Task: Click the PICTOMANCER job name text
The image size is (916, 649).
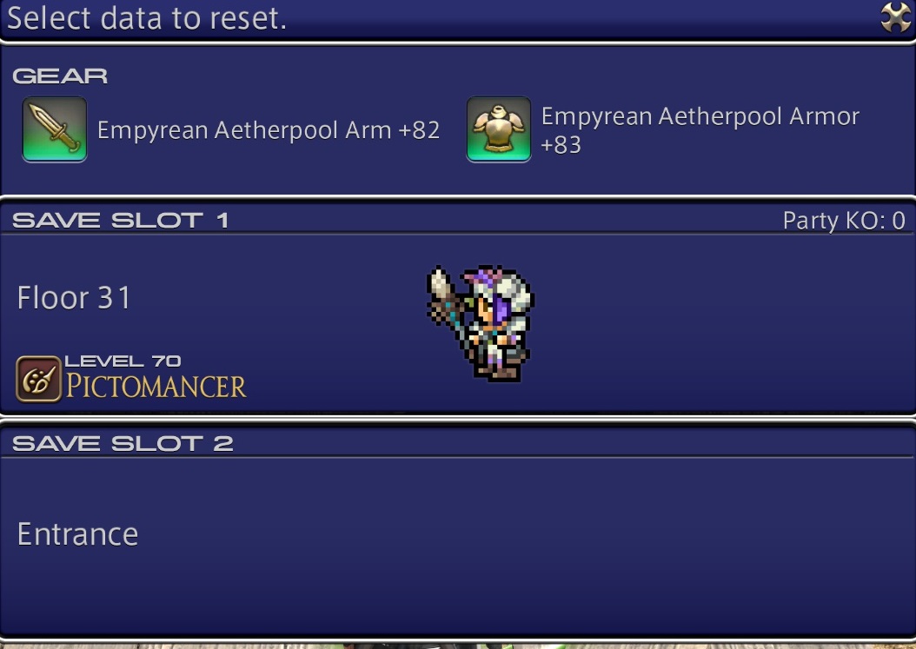Action: click(x=156, y=387)
